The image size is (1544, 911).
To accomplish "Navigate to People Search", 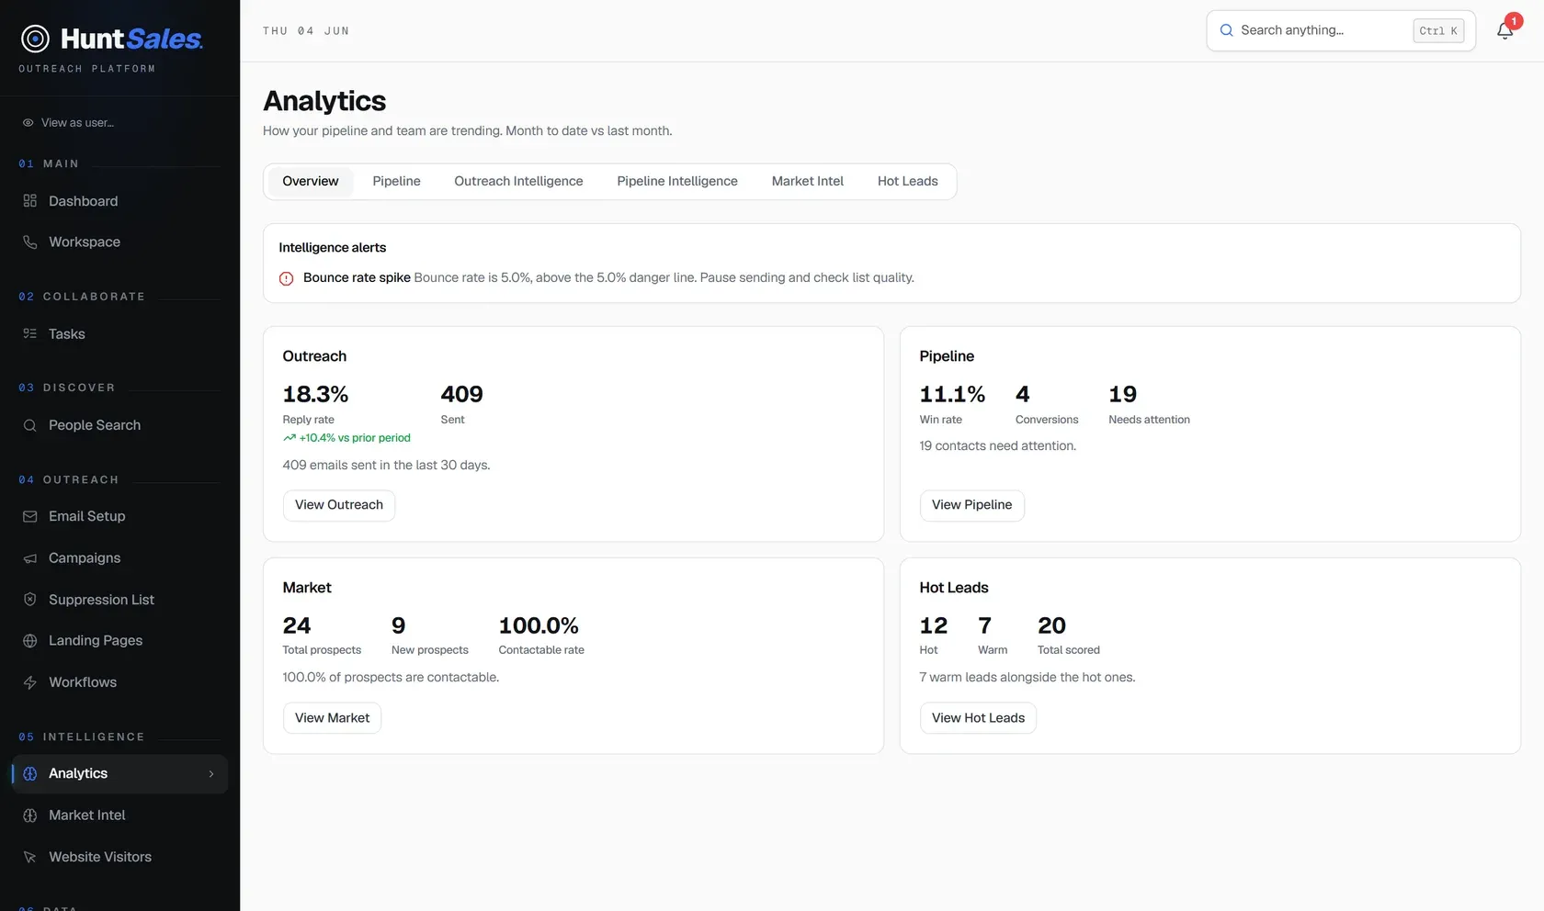I will click(119, 425).
